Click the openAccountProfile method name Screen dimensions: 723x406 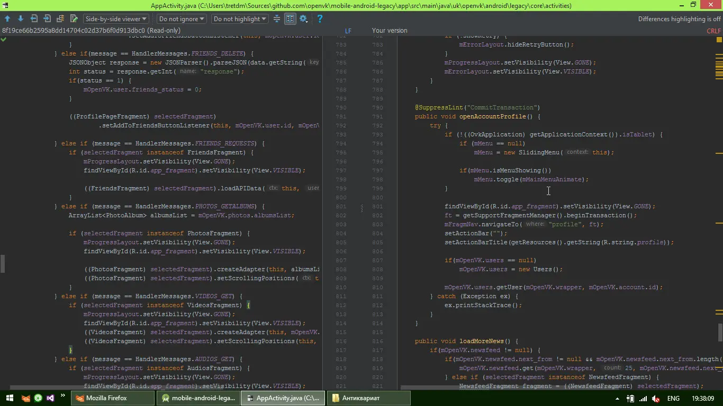(492, 116)
